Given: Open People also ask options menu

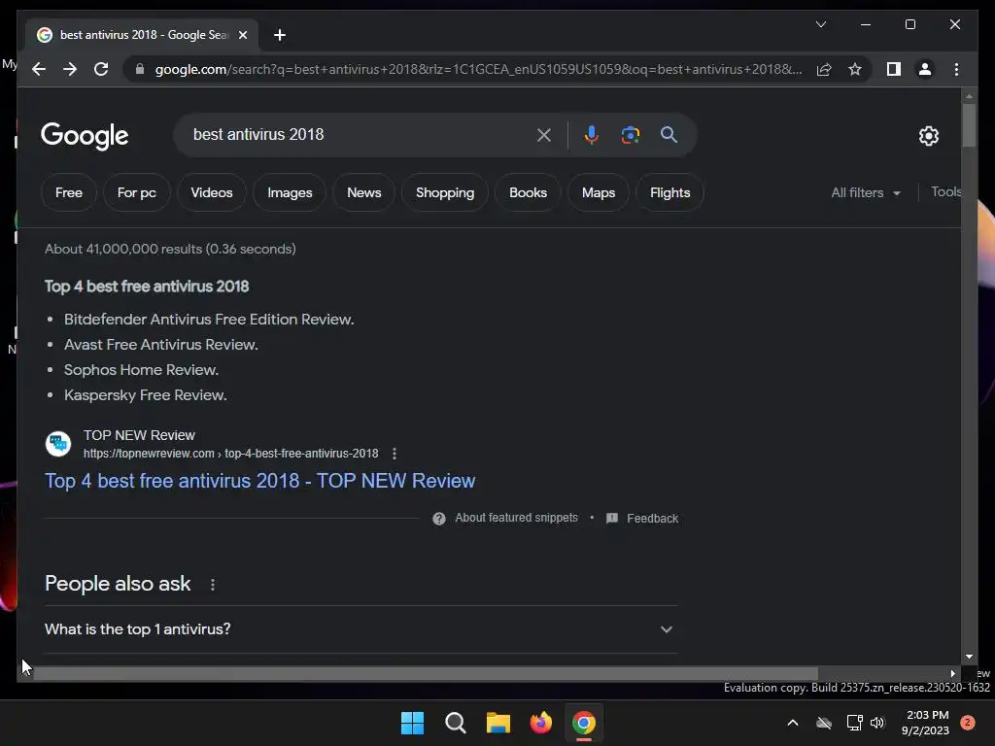Looking at the screenshot, I should [x=213, y=584].
